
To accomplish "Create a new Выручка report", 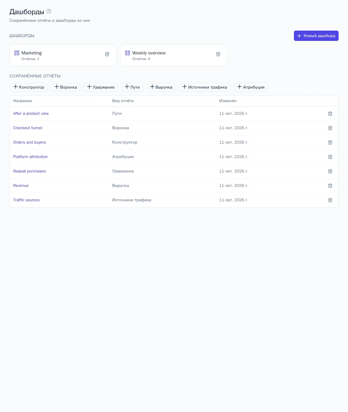I will tap(161, 87).
